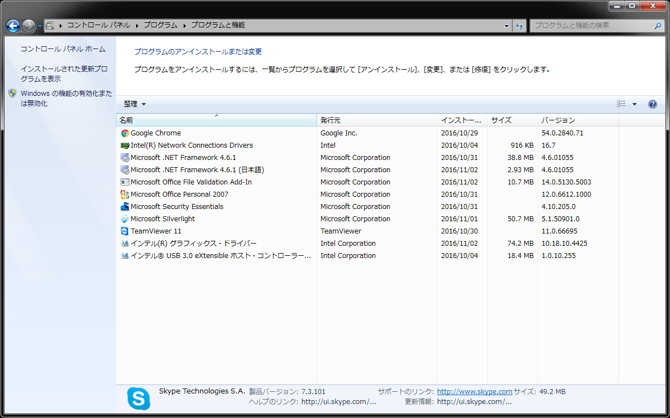670x418 pixels.
Task: Click version 10.18.10.4425 cell
Action: tap(564, 244)
